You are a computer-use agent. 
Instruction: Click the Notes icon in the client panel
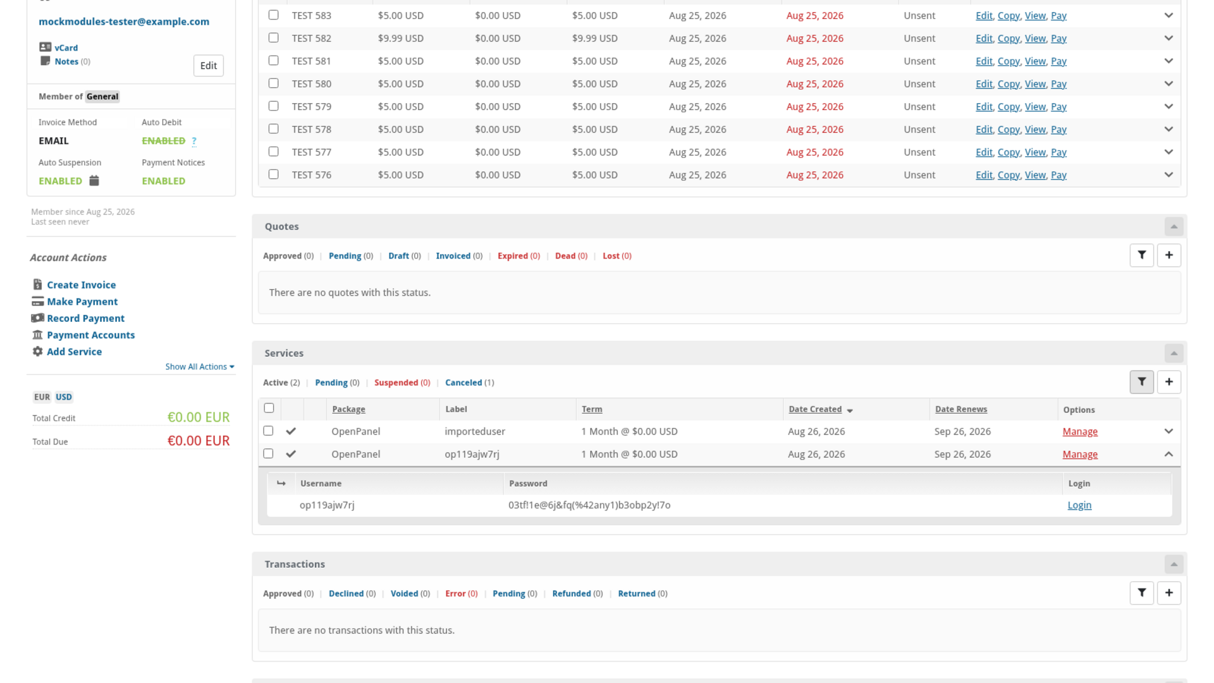point(45,61)
